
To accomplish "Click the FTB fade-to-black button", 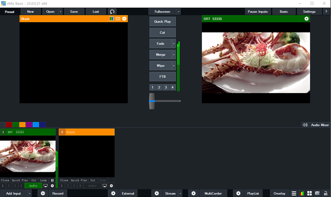I will tap(162, 77).
